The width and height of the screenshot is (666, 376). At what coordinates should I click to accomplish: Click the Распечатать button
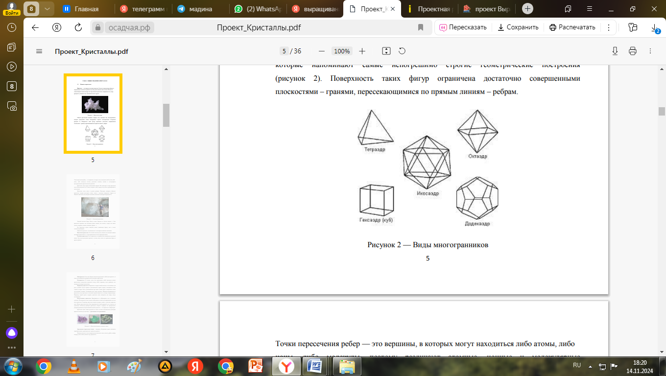pyautogui.click(x=572, y=27)
